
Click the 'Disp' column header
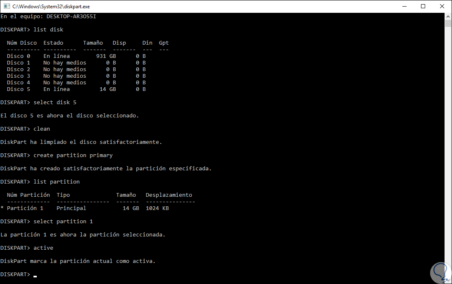pyautogui.click(x=119, y=43)
